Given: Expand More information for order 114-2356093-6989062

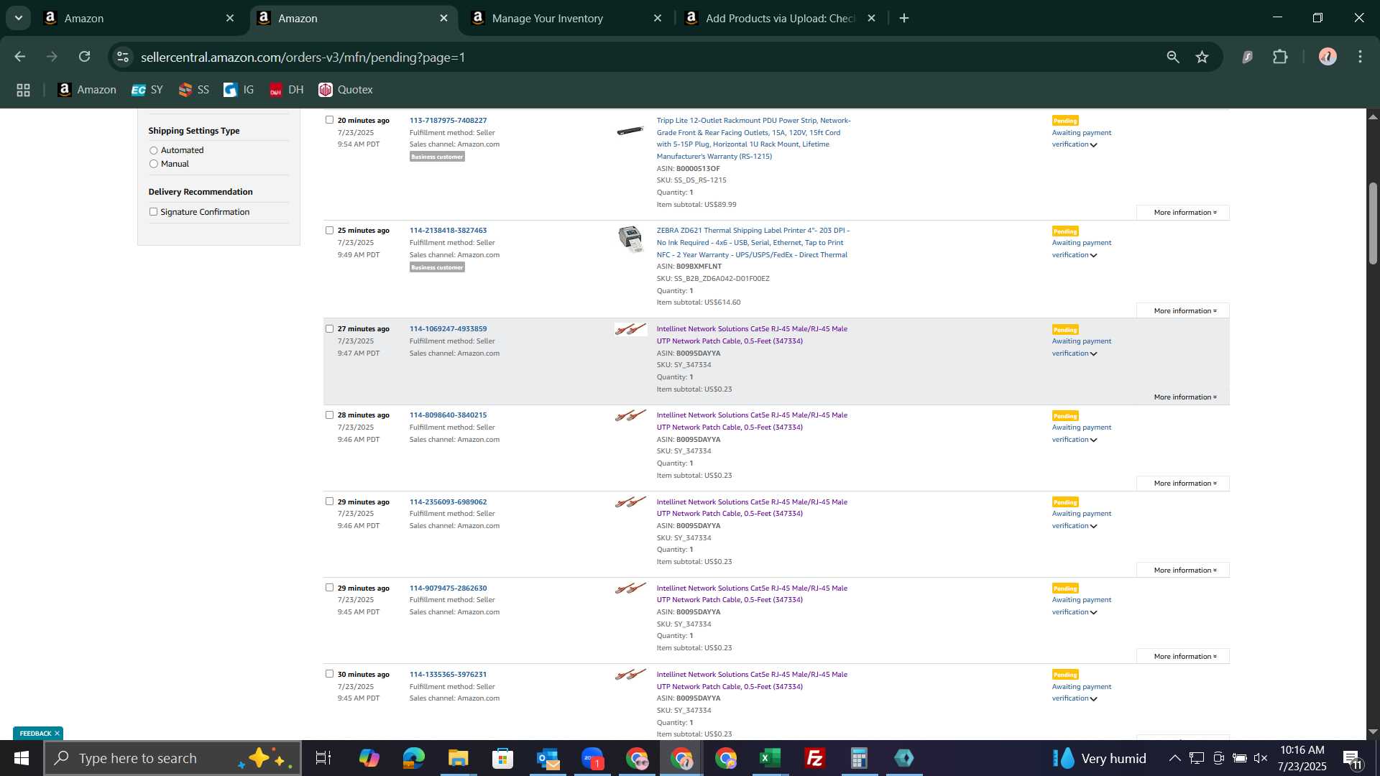Looking at the screenshot, I should [x=1183, y=571].
